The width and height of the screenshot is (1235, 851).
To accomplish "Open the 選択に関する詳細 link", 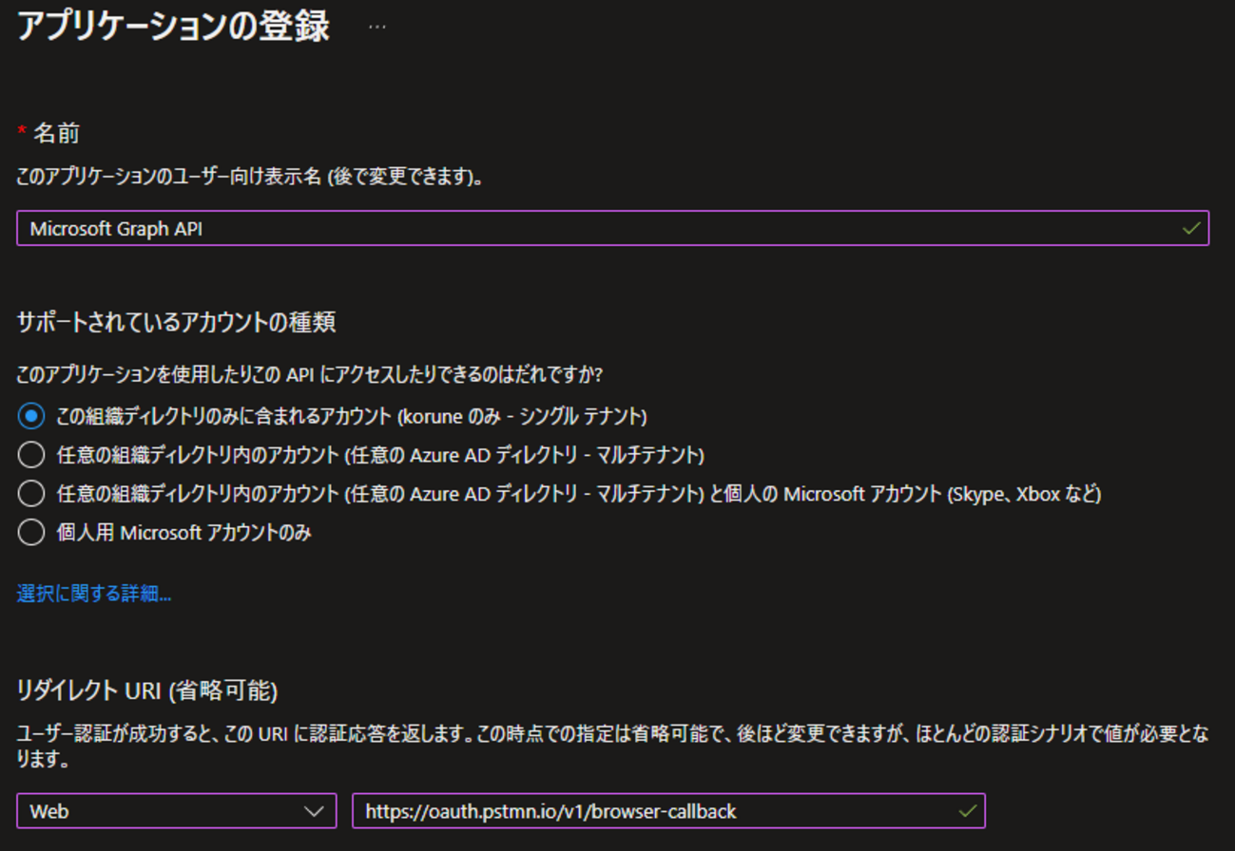I will coord(94,595).
